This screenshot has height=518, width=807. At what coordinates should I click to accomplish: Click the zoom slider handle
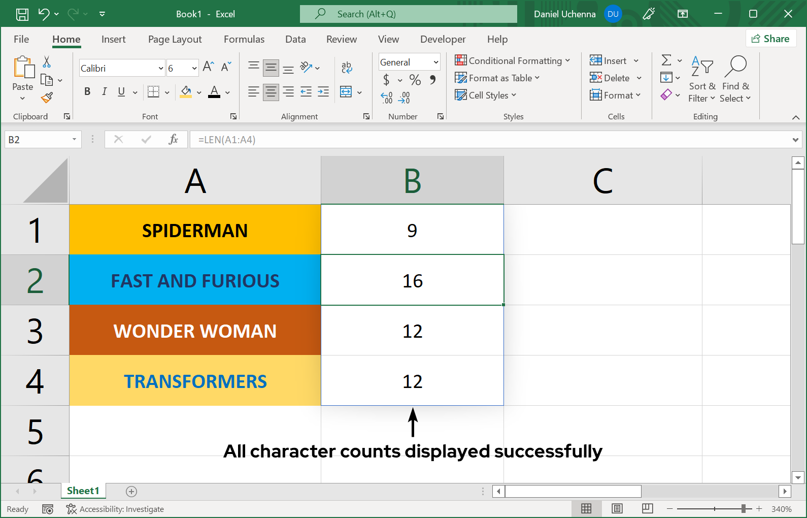[744, 508]
